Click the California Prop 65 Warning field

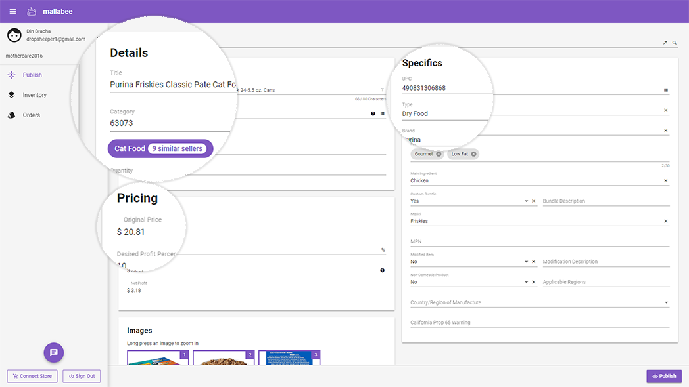[540, 323]
